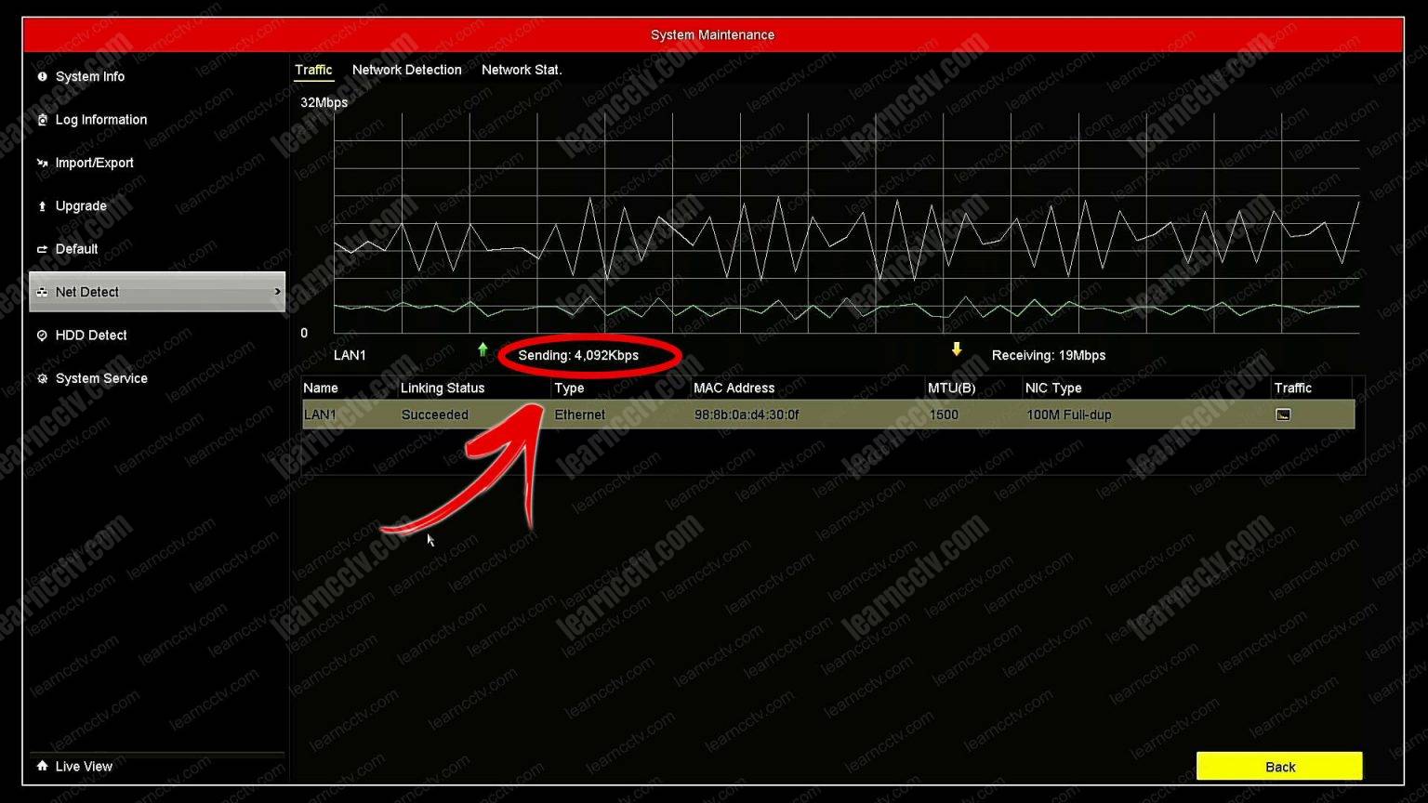
Task: Select the Traffic tab
Action: click(x=313, y=70)
